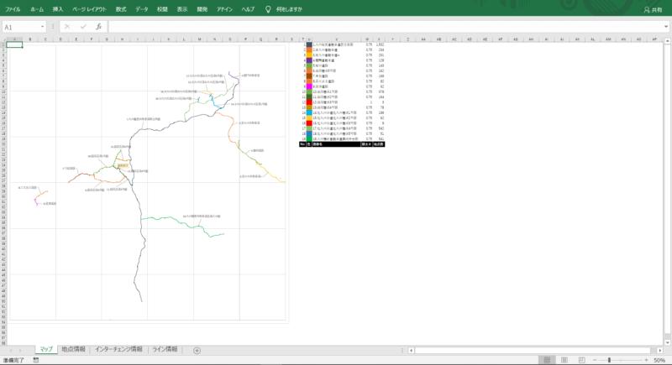Click the purple color cell in row 4
The height and width of the screenshot is (365, 672).
coord(309,60)
